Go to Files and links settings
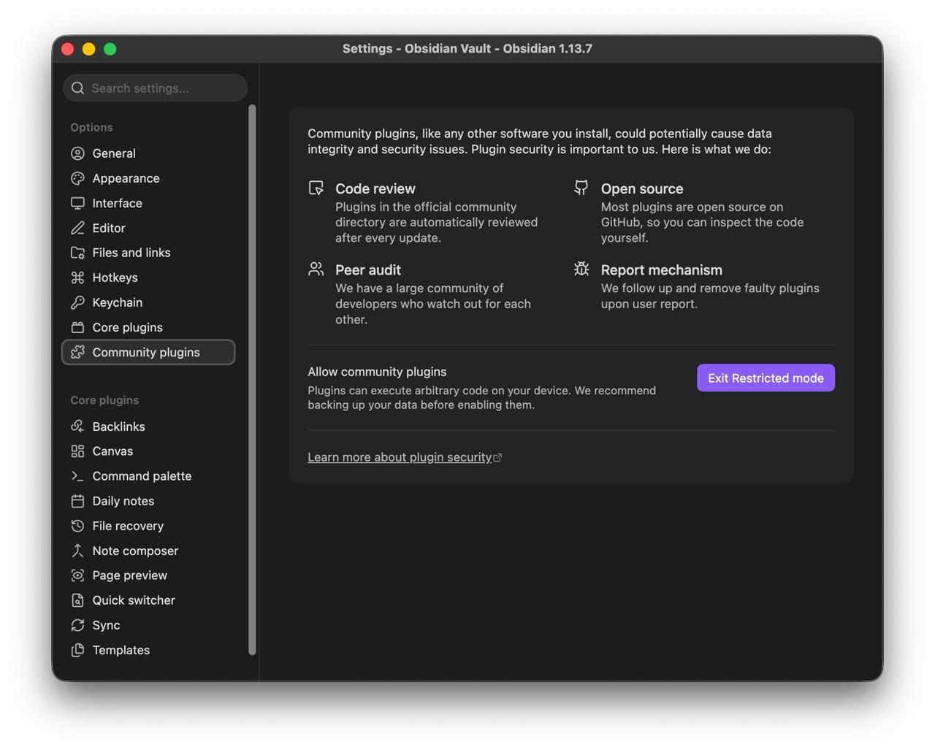The image size is (935, 750). pyautogui.click(x=148, y=253)
